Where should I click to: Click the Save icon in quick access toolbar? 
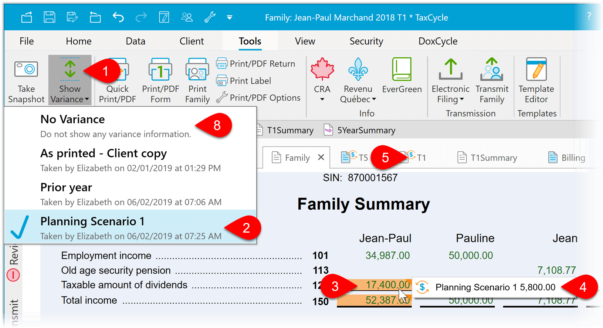click(x=49, y=17)
